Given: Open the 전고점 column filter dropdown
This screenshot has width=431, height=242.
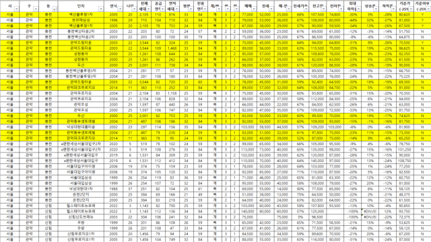Looking at the screenshot, I should coord(323,9).
